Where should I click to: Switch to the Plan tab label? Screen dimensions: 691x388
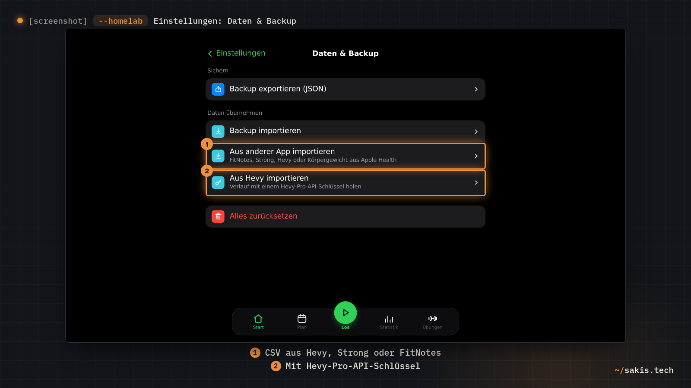302,327
